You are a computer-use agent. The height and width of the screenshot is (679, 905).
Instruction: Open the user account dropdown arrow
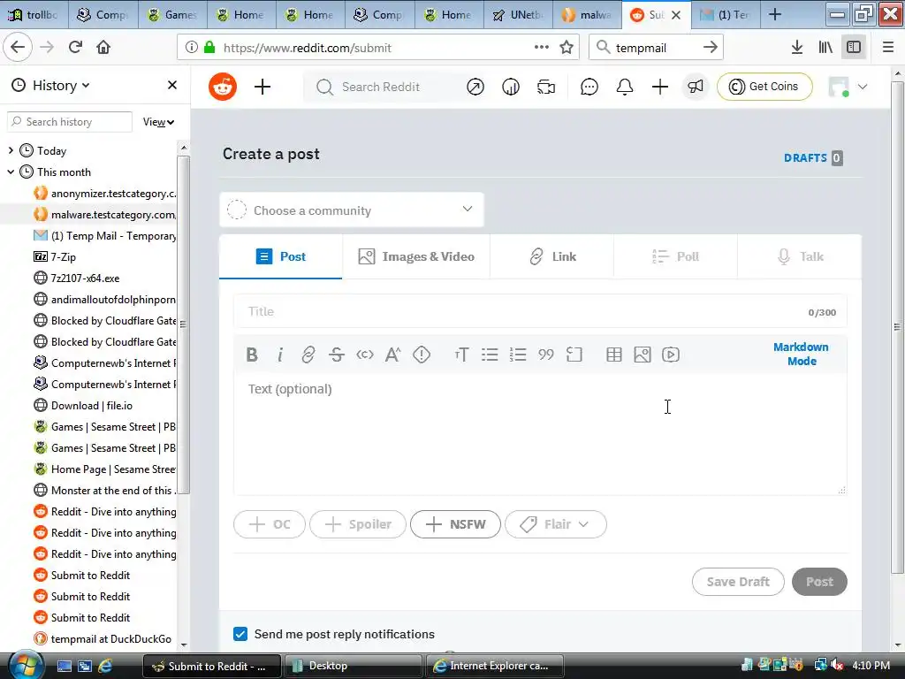(x=863, y=87)
